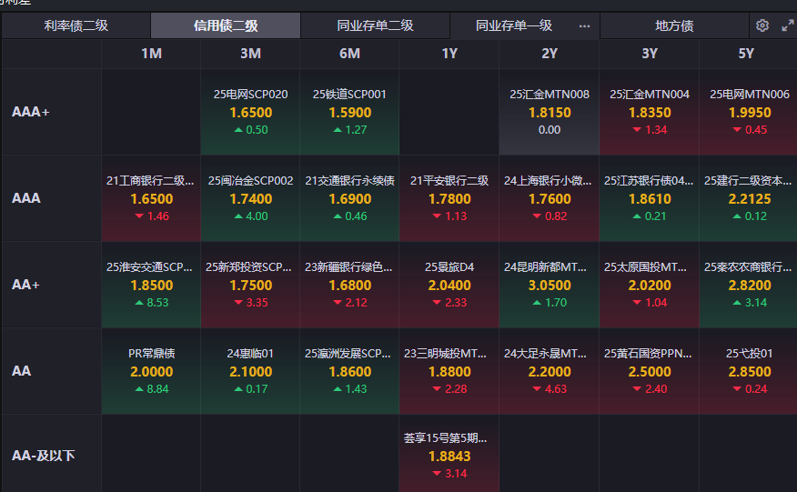Click the 25电网SCP020 bond cell
The width and height of the screenshot is (797, 492).
click(250, 112)
